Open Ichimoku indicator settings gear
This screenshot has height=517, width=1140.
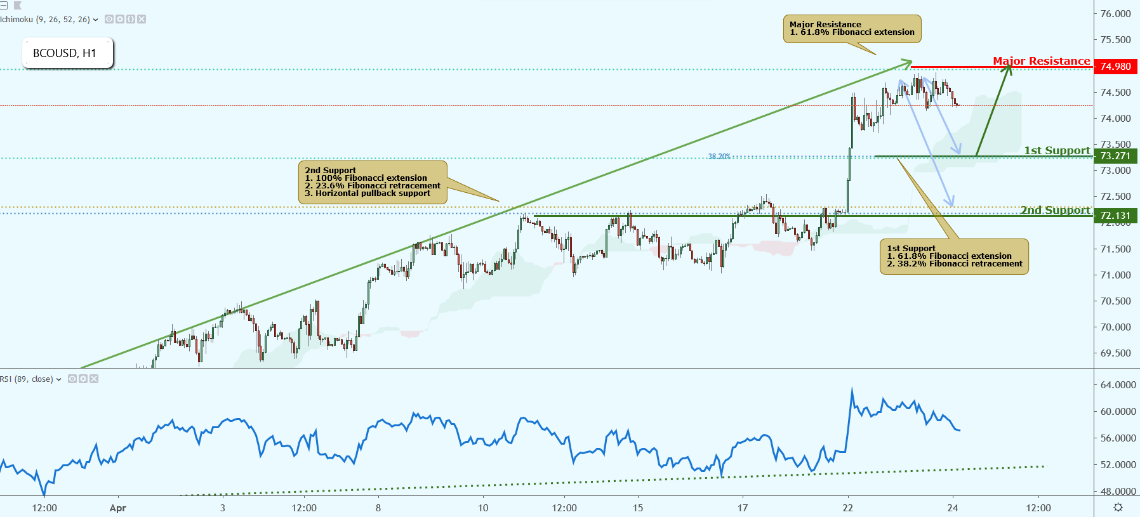pos(120,19)
